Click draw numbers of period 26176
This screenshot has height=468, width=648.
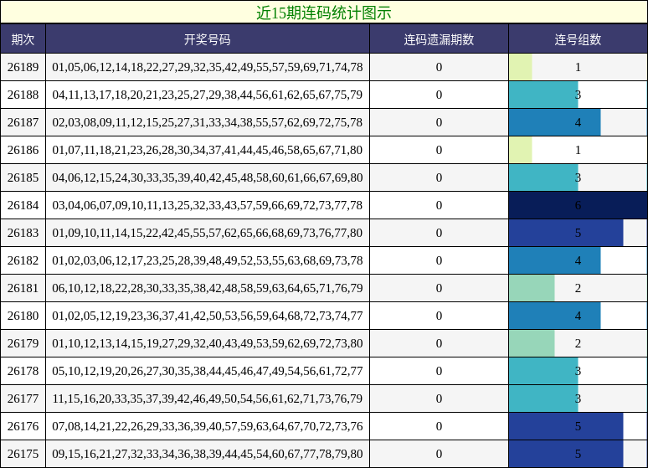pyautogui.click(x=208, y=427)
